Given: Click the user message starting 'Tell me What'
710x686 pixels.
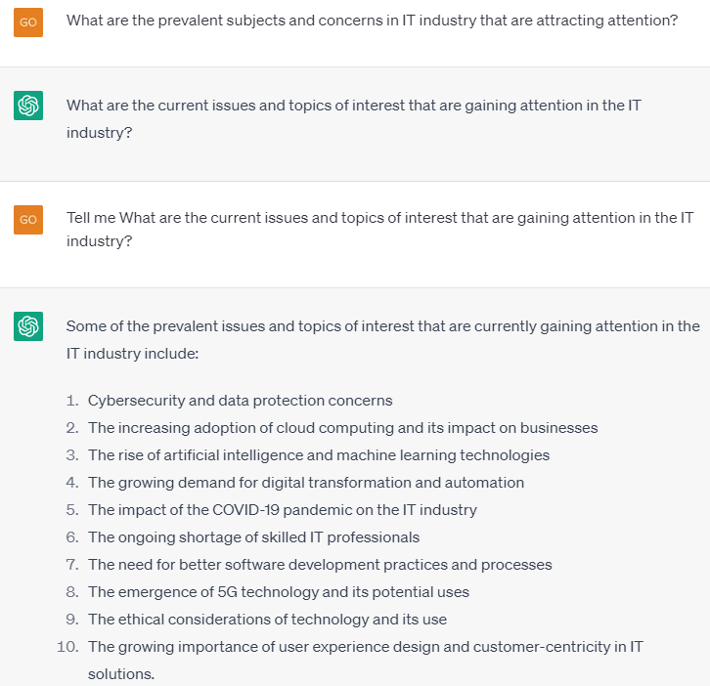Looking at the screenshot, I should [x=379, y=230].
